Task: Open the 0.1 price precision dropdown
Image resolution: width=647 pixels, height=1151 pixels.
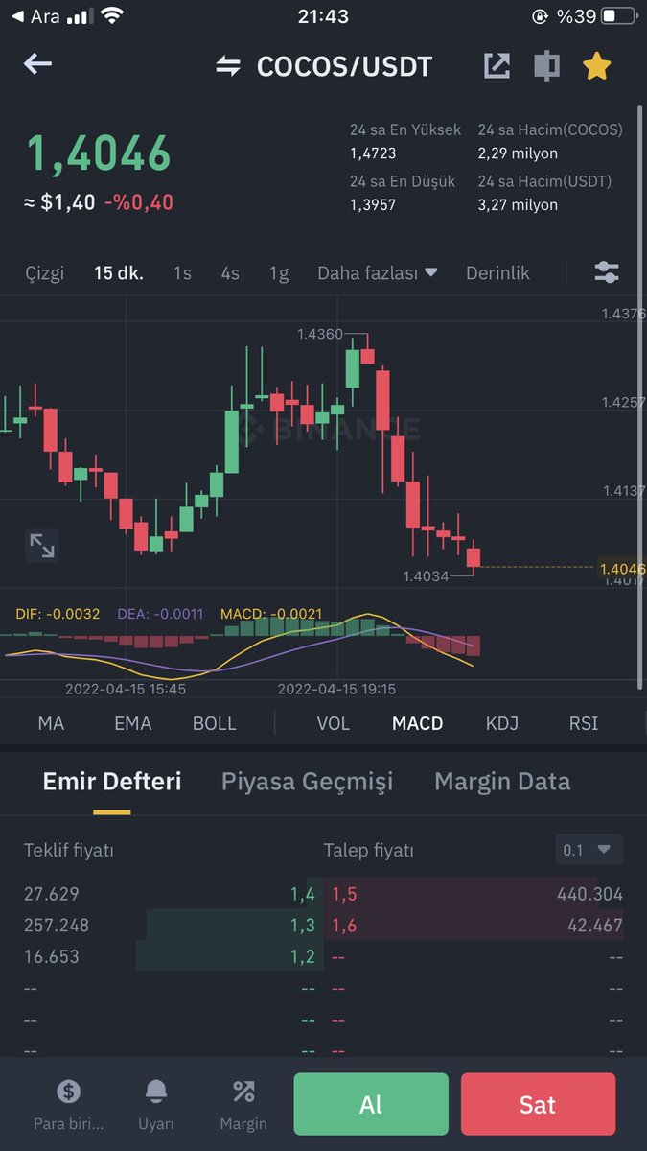Action: (x=589, y=850)
